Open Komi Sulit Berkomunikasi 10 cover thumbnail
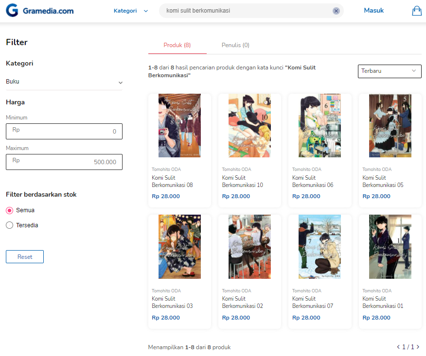426x356 pixels. pos(249,126)
